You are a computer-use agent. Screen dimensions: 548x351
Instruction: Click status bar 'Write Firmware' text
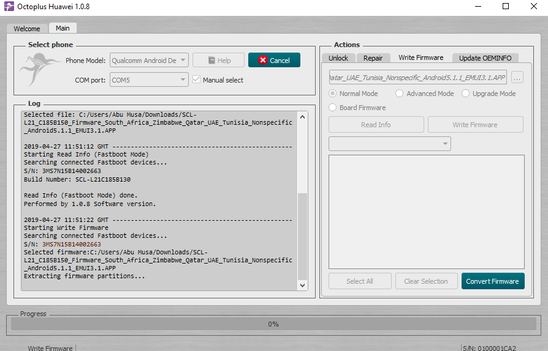click(50, 348)
